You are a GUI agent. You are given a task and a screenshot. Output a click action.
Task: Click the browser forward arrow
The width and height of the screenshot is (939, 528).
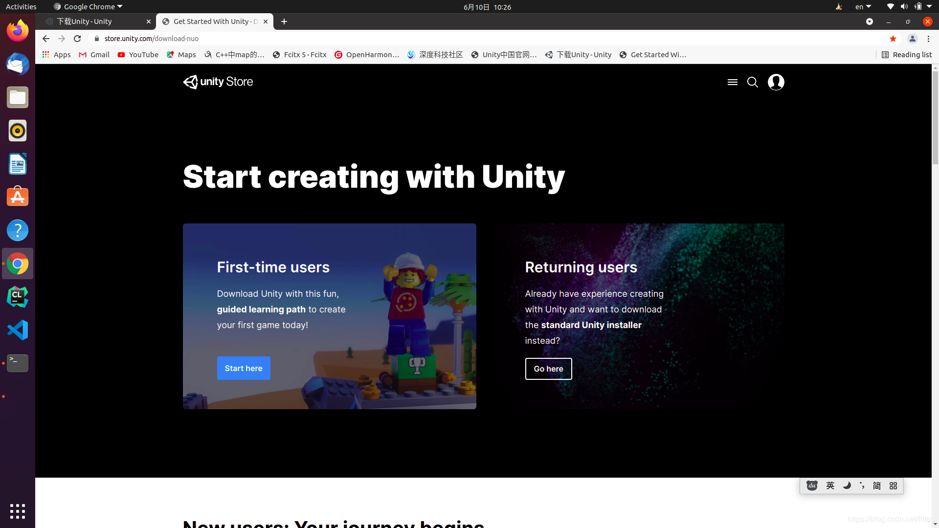click(x=62, y=39)
